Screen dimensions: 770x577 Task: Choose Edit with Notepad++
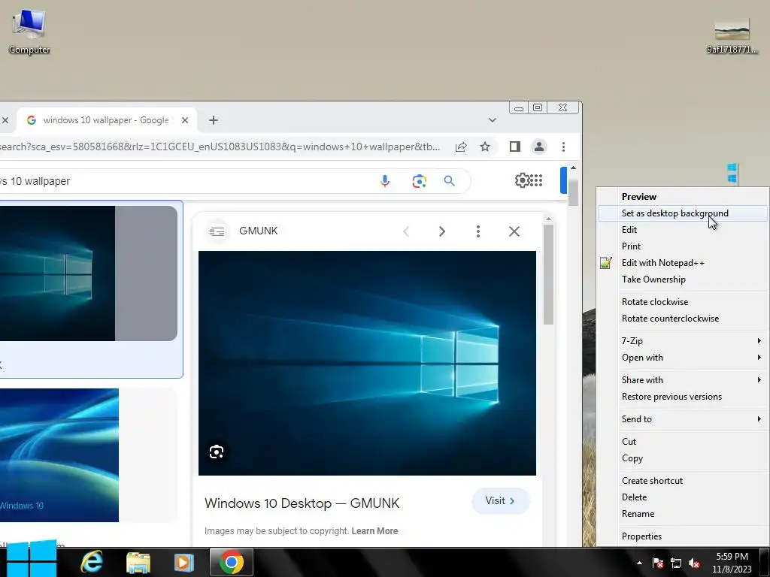[x=683, y=263]
